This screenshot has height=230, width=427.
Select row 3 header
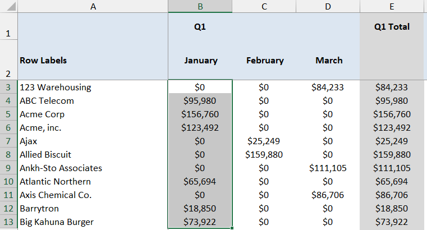click(8, 87)
